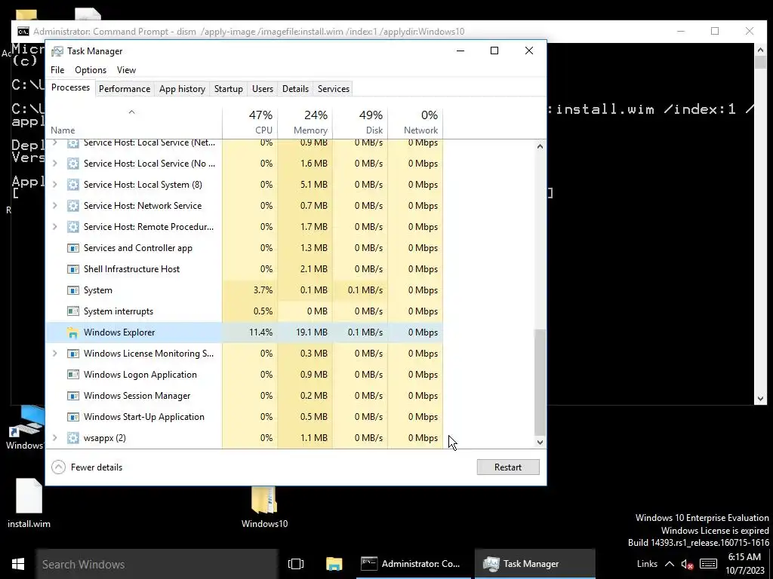Expand Service Host: Network Service

(54, 205)
